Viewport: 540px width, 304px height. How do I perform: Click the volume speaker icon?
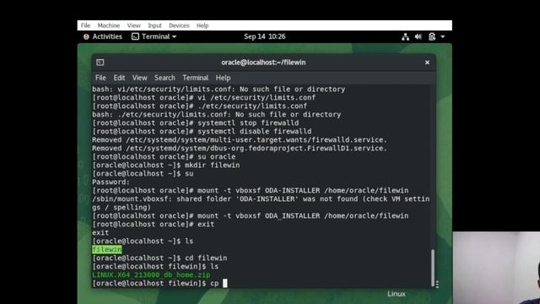point(418,36)
